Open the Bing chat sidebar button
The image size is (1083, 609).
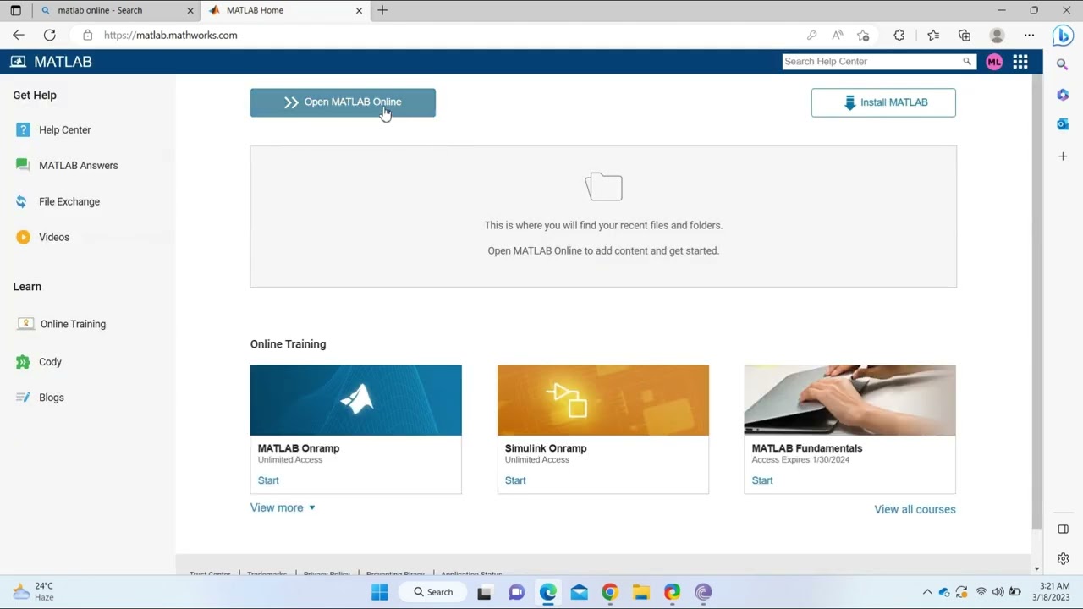1063,35
